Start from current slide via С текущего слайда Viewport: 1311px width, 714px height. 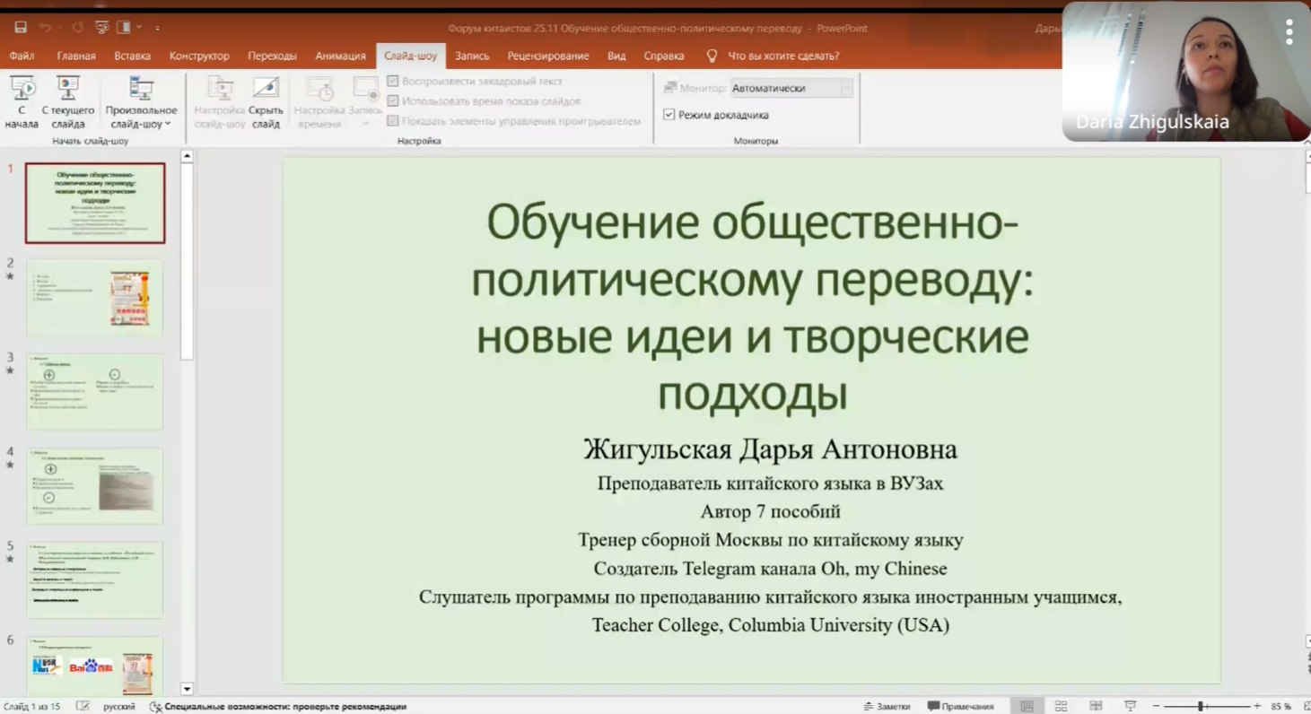point(68,103)
